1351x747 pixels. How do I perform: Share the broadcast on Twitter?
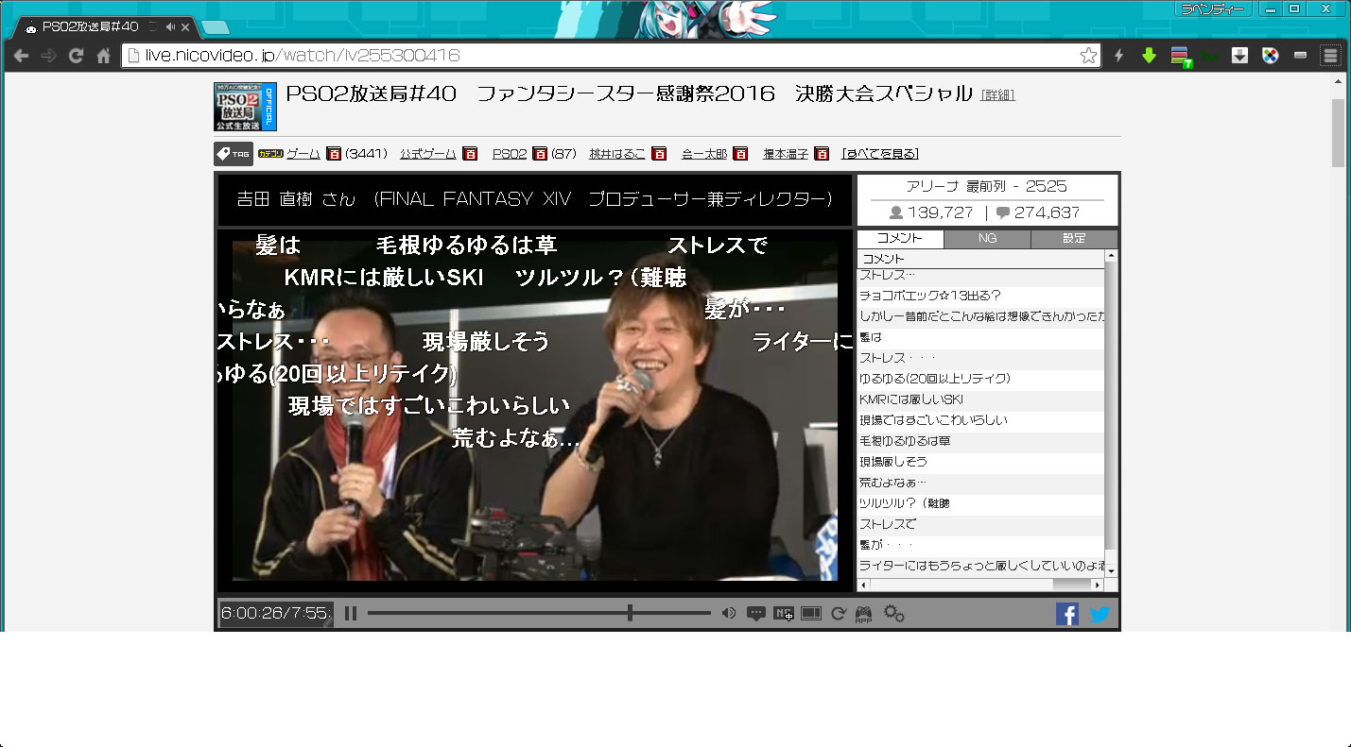click(1100, 614)
